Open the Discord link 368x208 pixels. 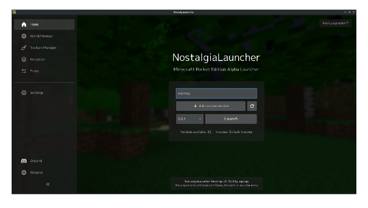[x=45, y=161]
